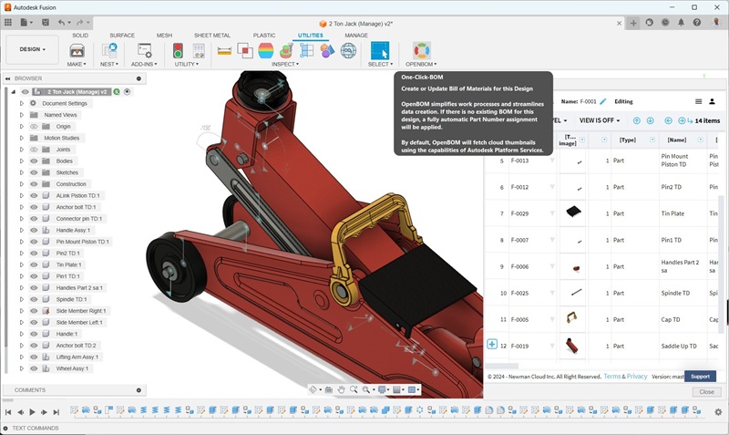Hide the Tin Plate:1 component
This screenshot has width=729, height=435.
point(34,264)
